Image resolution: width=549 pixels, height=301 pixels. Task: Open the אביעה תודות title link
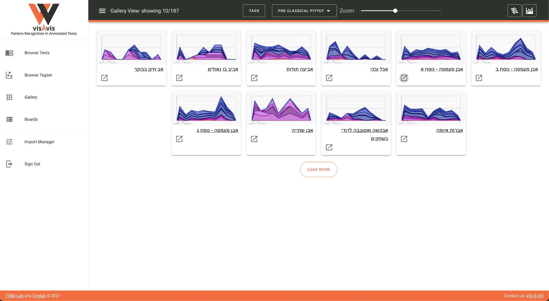point(300,69)
